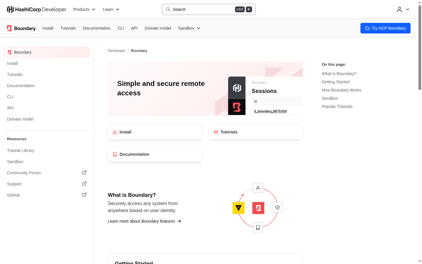Click the HashiCorp Developer logo

point(37,9)
